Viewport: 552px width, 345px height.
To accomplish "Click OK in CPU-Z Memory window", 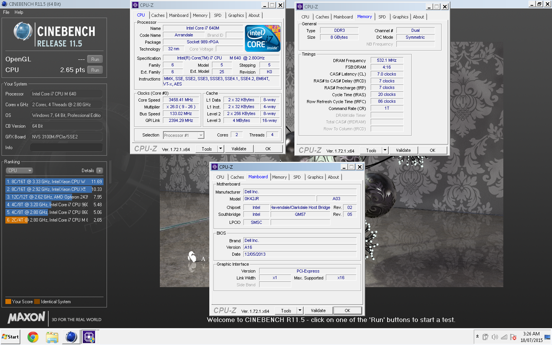I will (x=432, y=150).
